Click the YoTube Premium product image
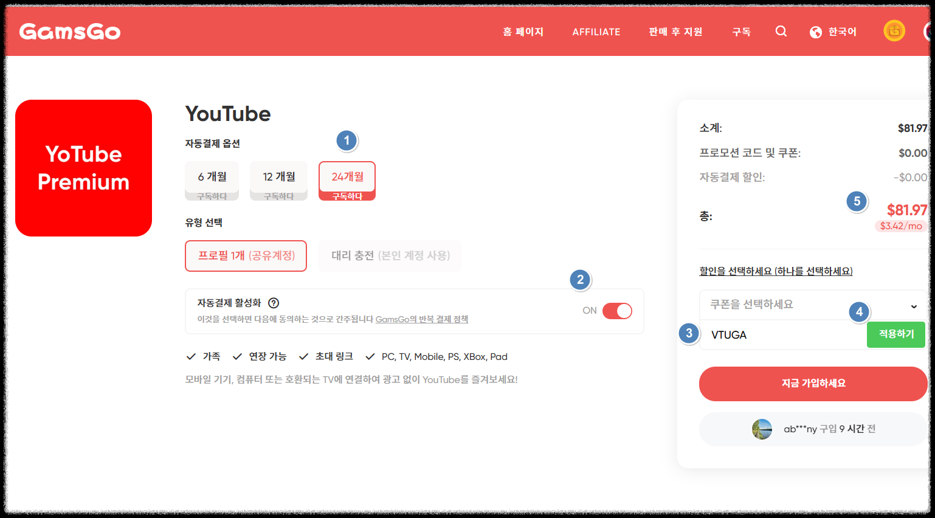Viewport: 935px width, 518px height. point(83,168)
